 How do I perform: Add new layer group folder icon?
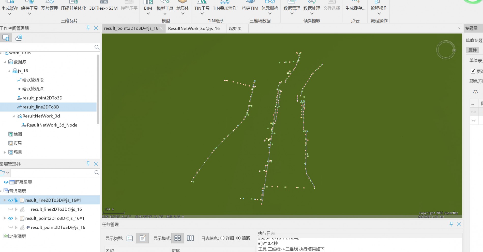3,173
